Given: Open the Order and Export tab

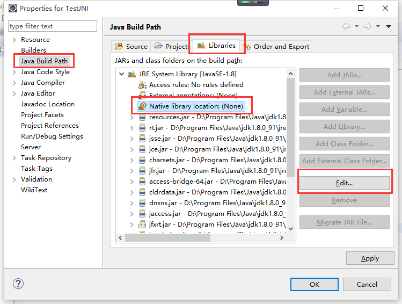Looking at the screenshot, I should point(276,47).
